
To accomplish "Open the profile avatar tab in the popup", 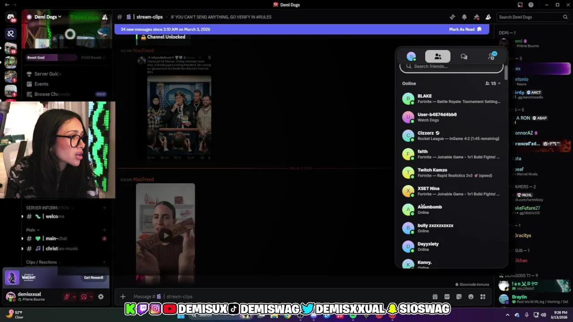I will coord(411,56).
